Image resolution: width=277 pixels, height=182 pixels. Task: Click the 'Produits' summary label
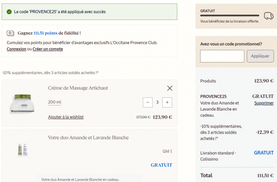click(208, 81)
